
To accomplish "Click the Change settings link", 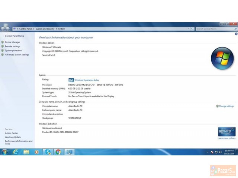I will point(226,106).
